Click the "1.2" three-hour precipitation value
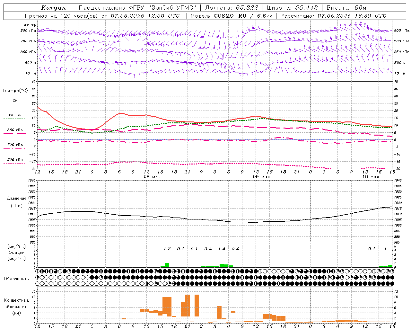This screenshot has width=411, height=329. click(x=167, y=249)
